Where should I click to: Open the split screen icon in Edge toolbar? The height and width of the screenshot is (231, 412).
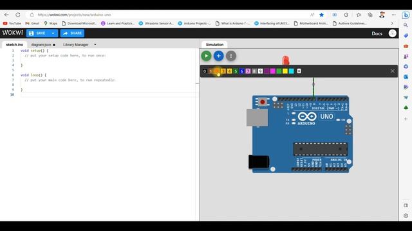[335, 15]
